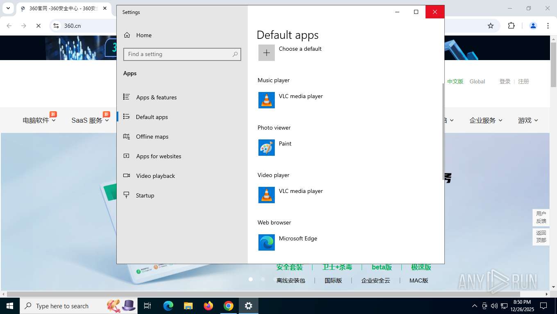The width and height of the screenshot is (557, 314).
Task: Open File Explorer from the taskbar
Action: (188, 306)
